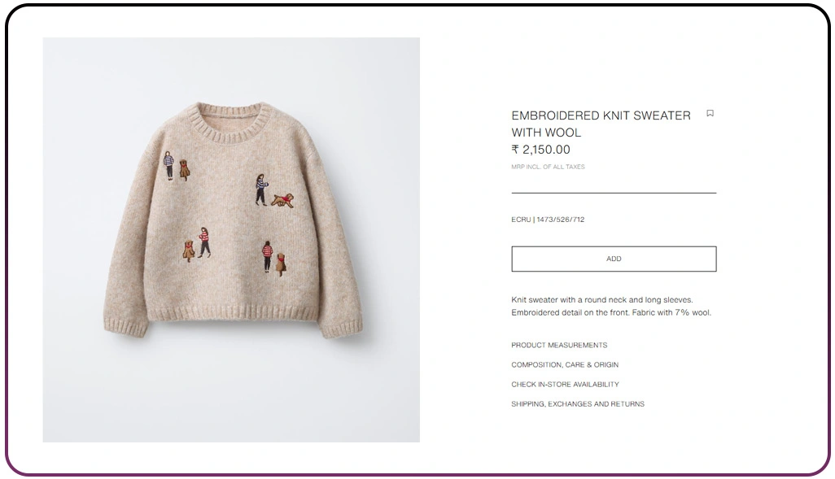Viewport: 835px width, 479px height.
Task: Bookmark the embroidered knit sweater
Action: pyautogui.click(x=710, y=113)
